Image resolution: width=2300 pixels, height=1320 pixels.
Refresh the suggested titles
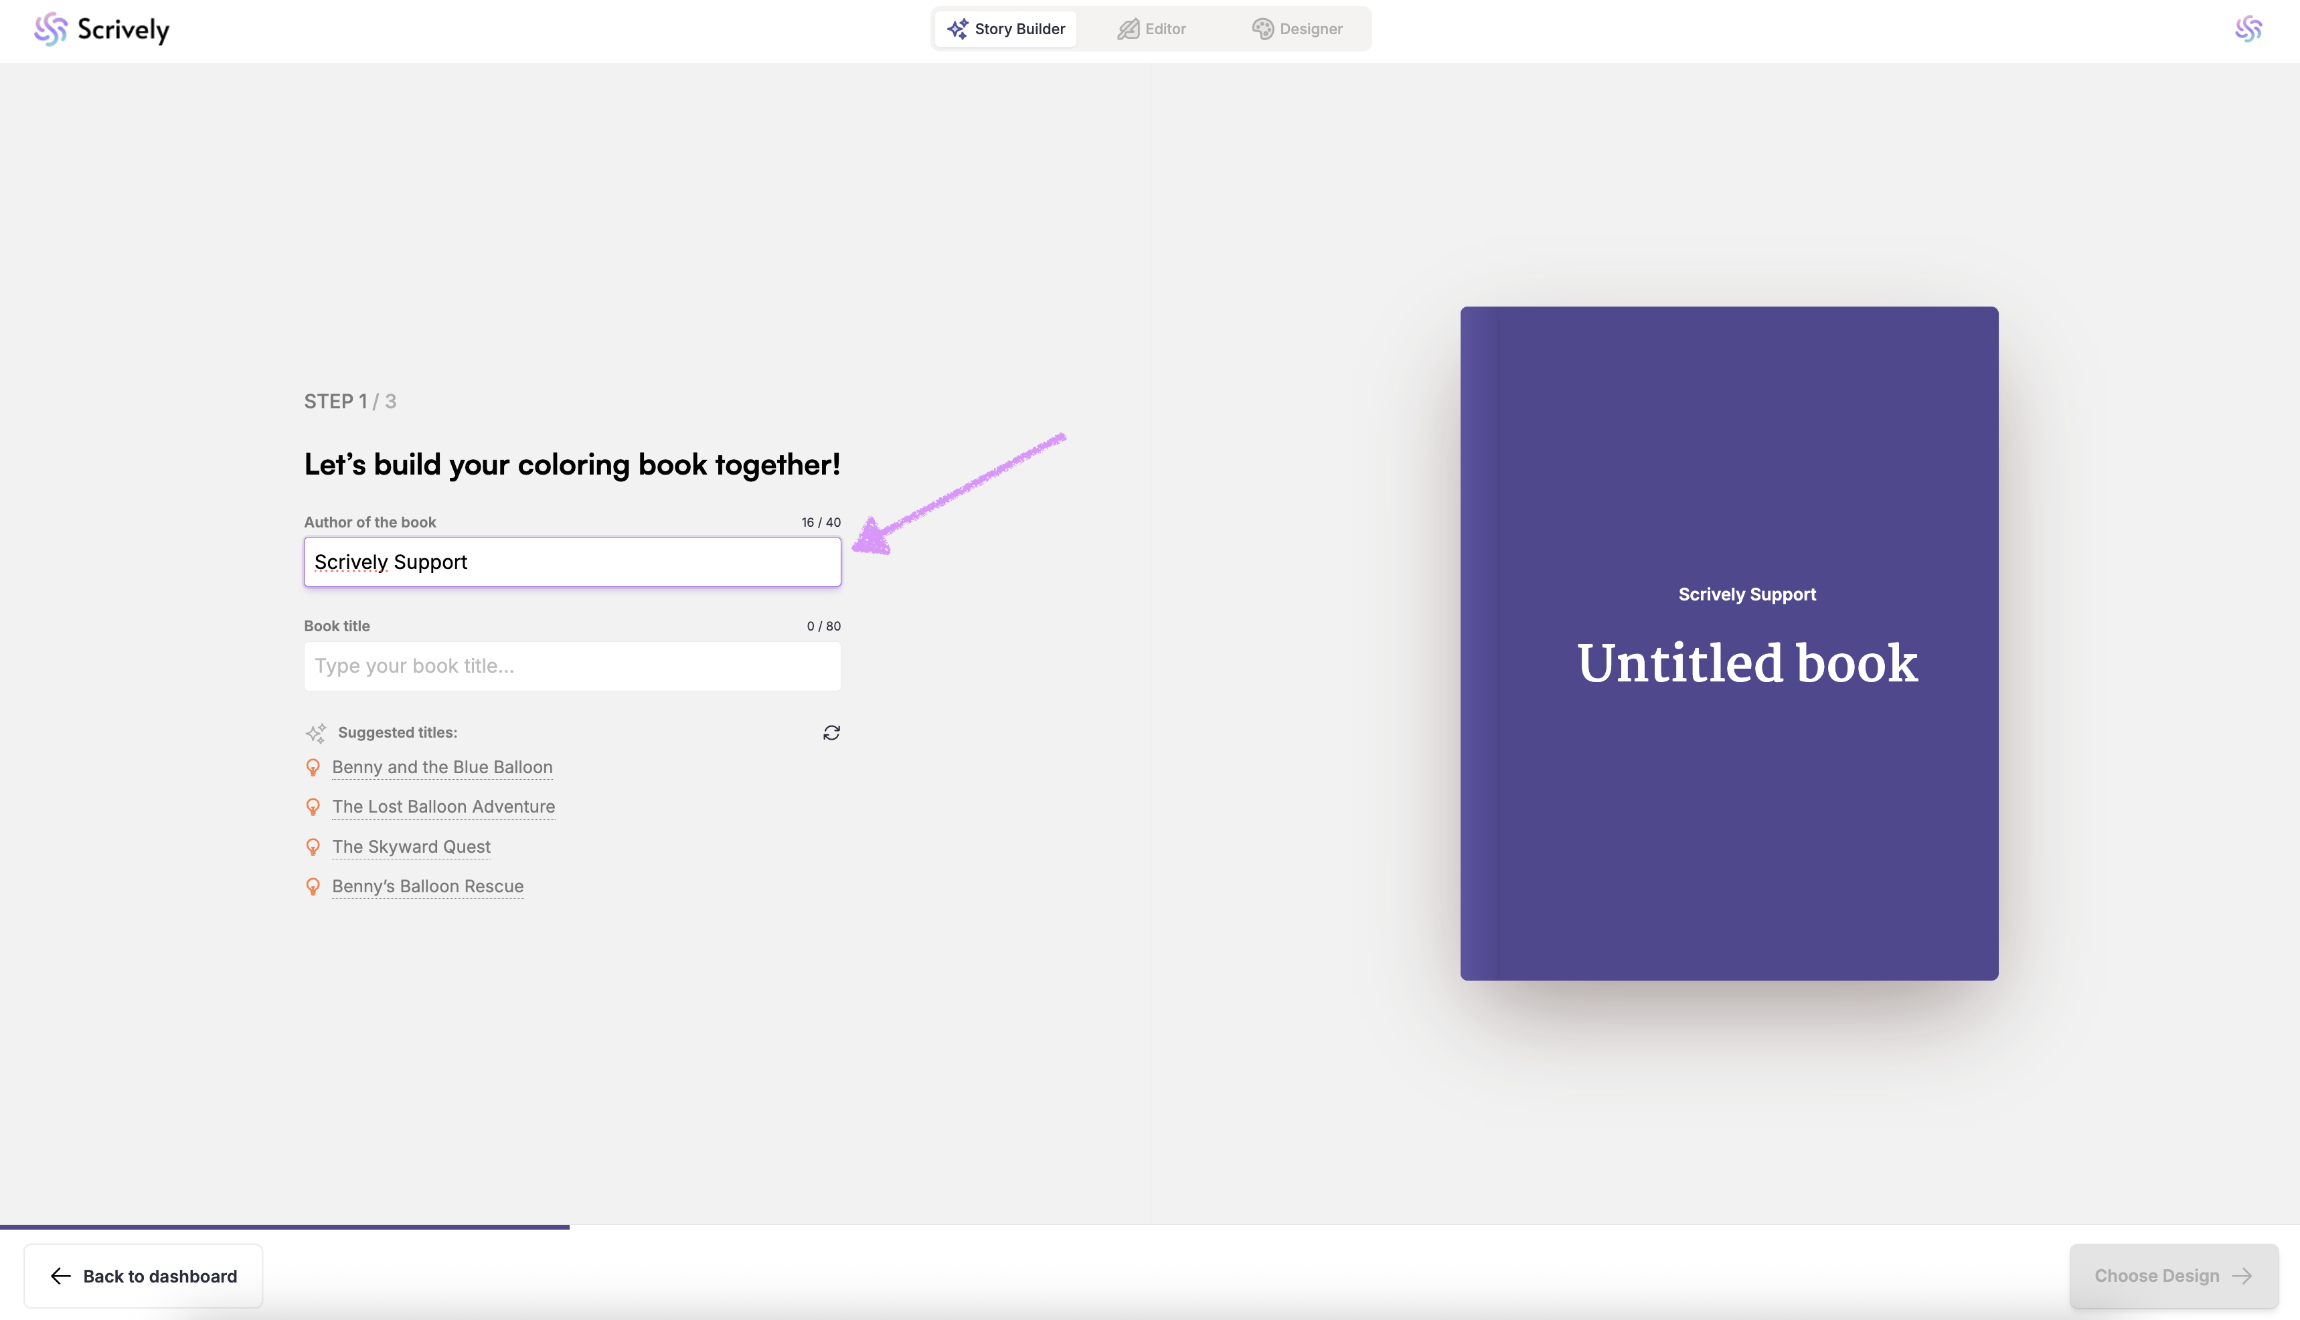[831, 732]
